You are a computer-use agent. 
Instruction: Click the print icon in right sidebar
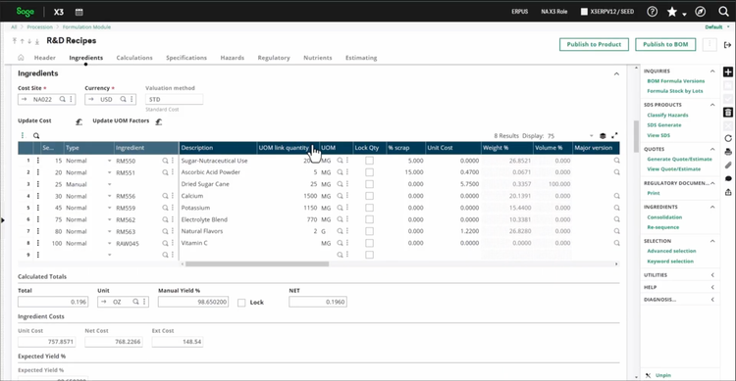click(728, 152)
